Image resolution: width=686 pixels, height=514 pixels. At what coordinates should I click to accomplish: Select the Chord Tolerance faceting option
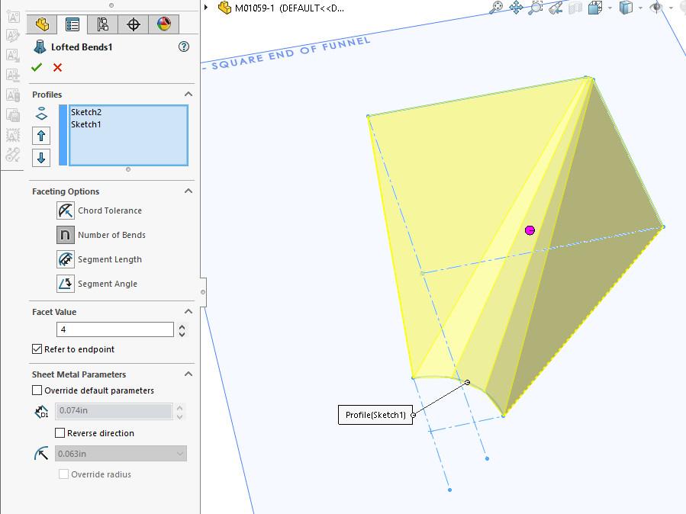(x=64, y=210)
